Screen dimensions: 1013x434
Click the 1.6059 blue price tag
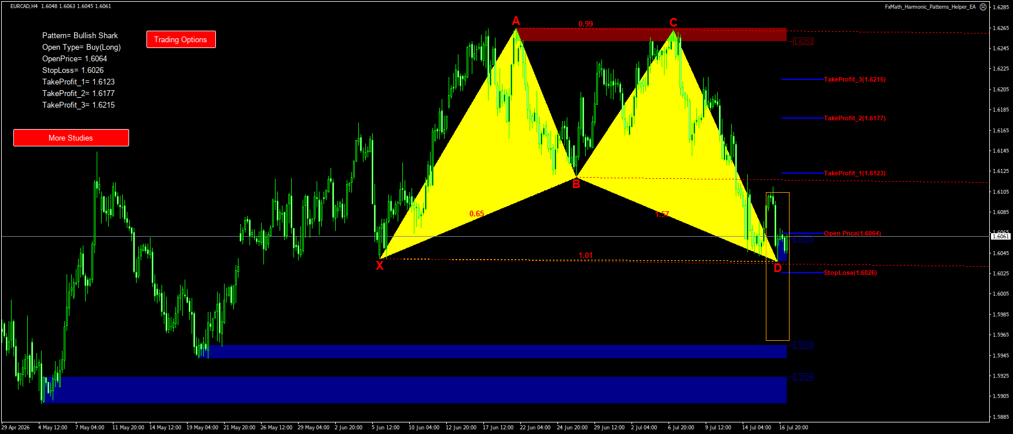click(803, 239)
